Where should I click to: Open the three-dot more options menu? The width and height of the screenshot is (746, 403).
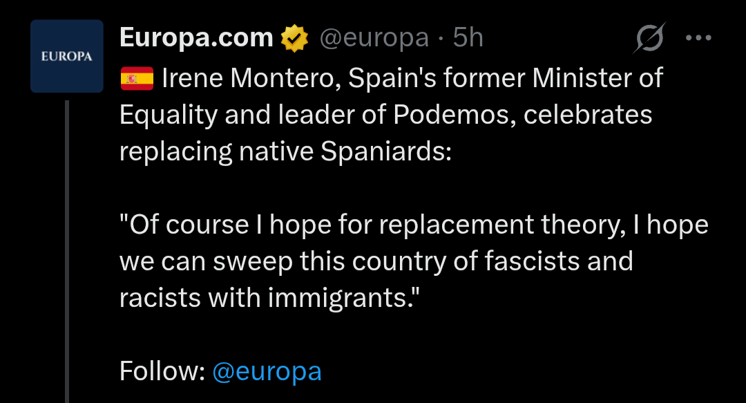698,37
